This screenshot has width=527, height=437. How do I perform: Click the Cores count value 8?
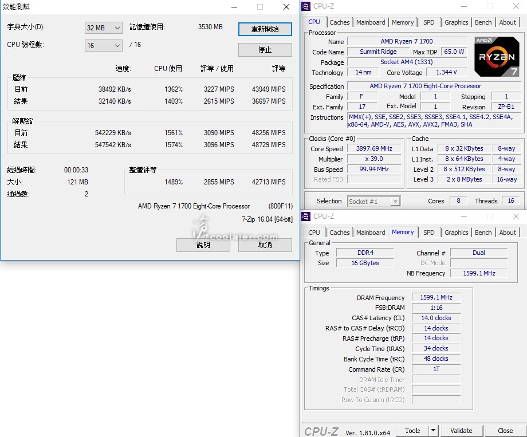pos(458,200)
